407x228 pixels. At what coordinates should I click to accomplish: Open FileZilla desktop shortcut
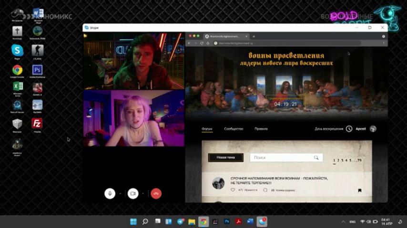[37, 123]
